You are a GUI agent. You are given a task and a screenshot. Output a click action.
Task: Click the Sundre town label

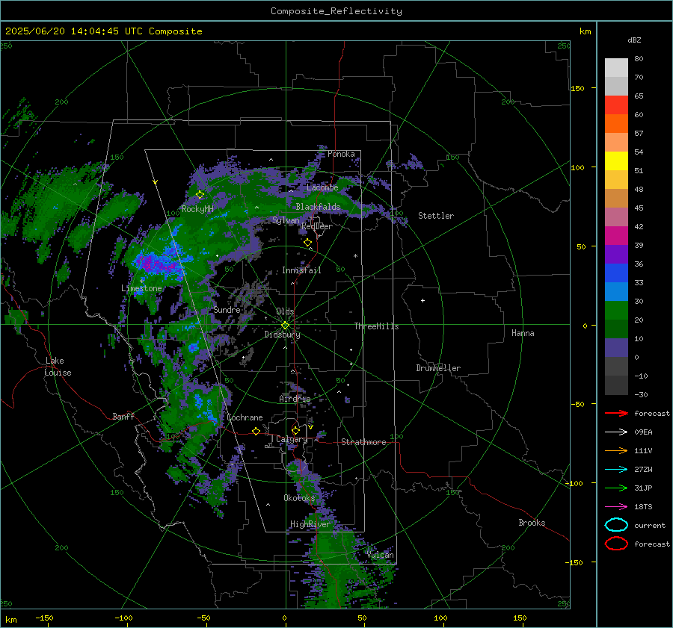click(x=227, y=310)
